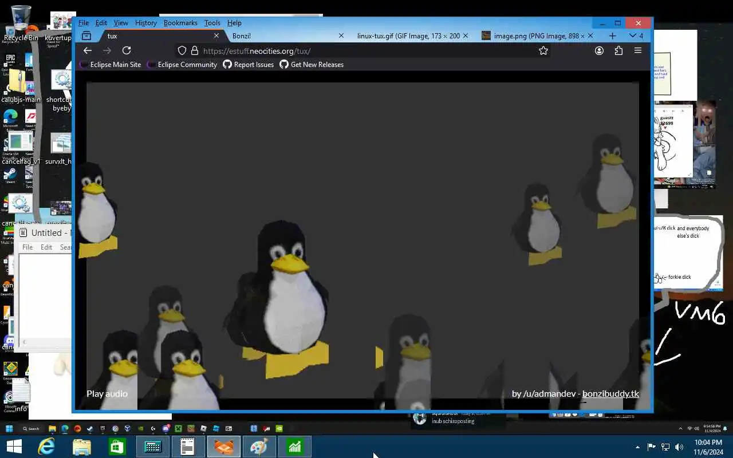Select the cancelfag_v1 desktop icon
This screenshot has height=458, width=733.
[20, 149]
